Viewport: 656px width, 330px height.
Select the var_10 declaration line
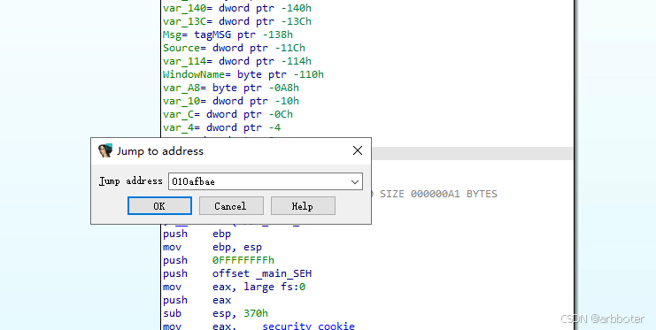(x=231, y=101)
